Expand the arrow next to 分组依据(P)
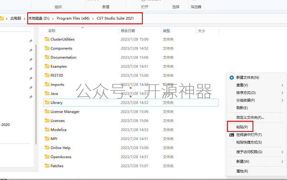This screenshot has width=287, height=180. [x=282, y=100]
